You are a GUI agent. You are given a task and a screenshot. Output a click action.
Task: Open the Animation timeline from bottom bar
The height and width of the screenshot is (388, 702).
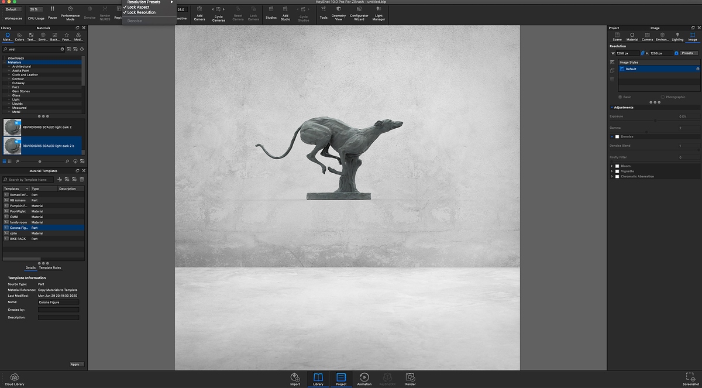click(x=364, y=379)
